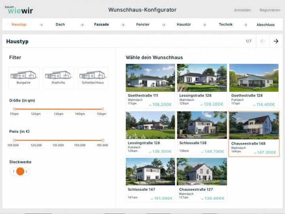Jump to the Fenster step
Viewport: 285px width, 214px height.
pos(143,25)
